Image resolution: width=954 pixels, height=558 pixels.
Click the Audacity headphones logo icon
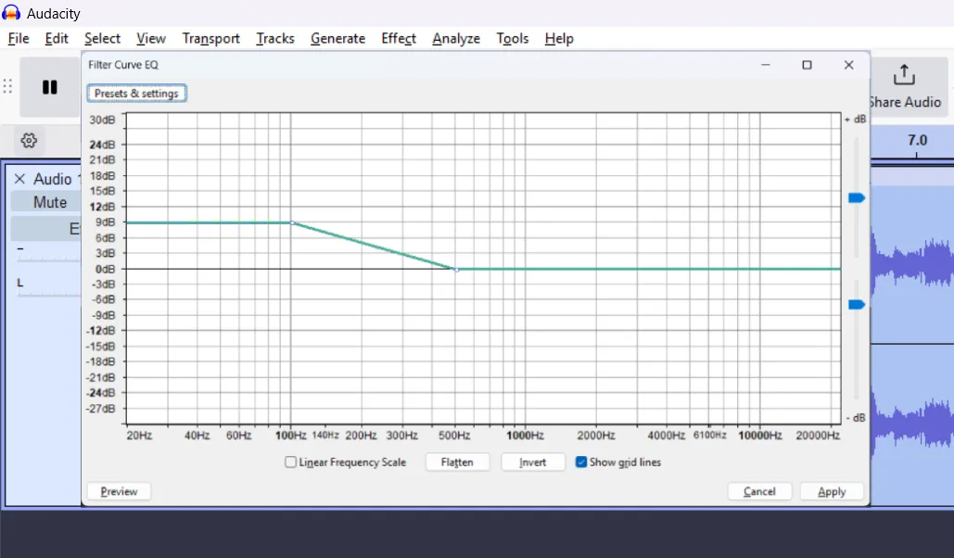pyautogui.click(x=12, y=14)
